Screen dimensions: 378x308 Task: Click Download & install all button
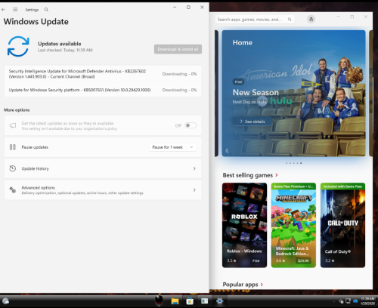point(178,49)
